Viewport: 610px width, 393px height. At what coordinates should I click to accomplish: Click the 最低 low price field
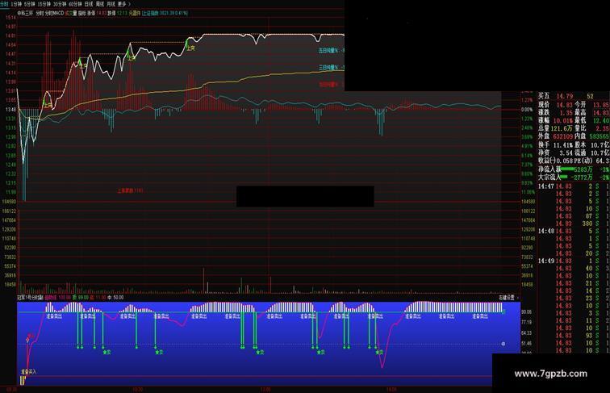[x=592, y=120]
